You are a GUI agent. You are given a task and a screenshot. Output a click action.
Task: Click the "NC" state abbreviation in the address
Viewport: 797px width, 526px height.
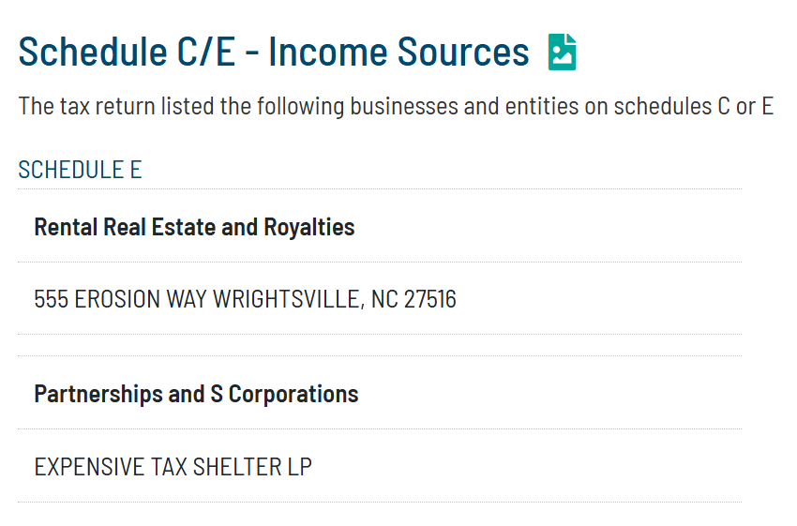coord(384,300)
